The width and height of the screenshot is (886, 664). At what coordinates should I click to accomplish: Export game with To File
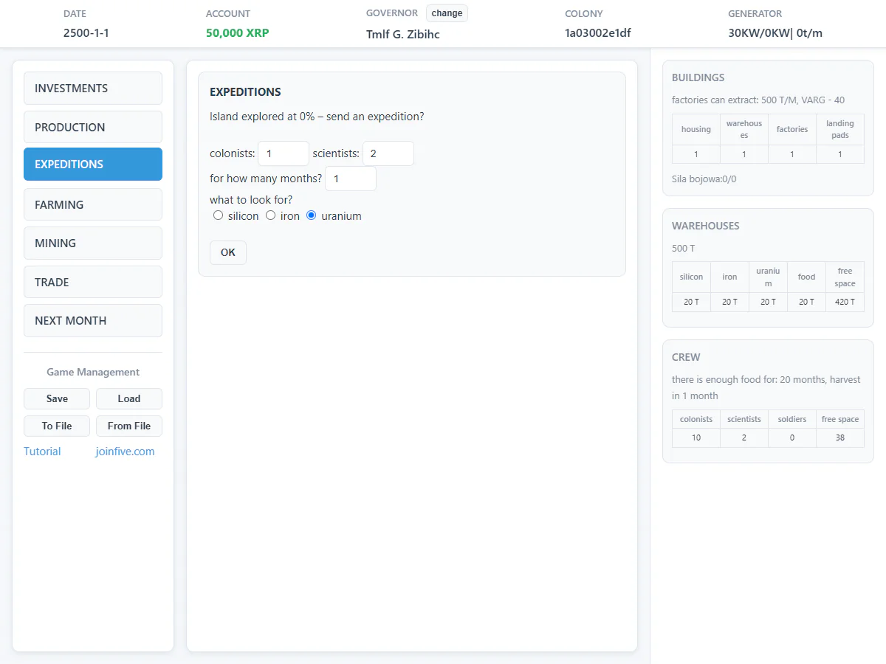click(57, 426)
